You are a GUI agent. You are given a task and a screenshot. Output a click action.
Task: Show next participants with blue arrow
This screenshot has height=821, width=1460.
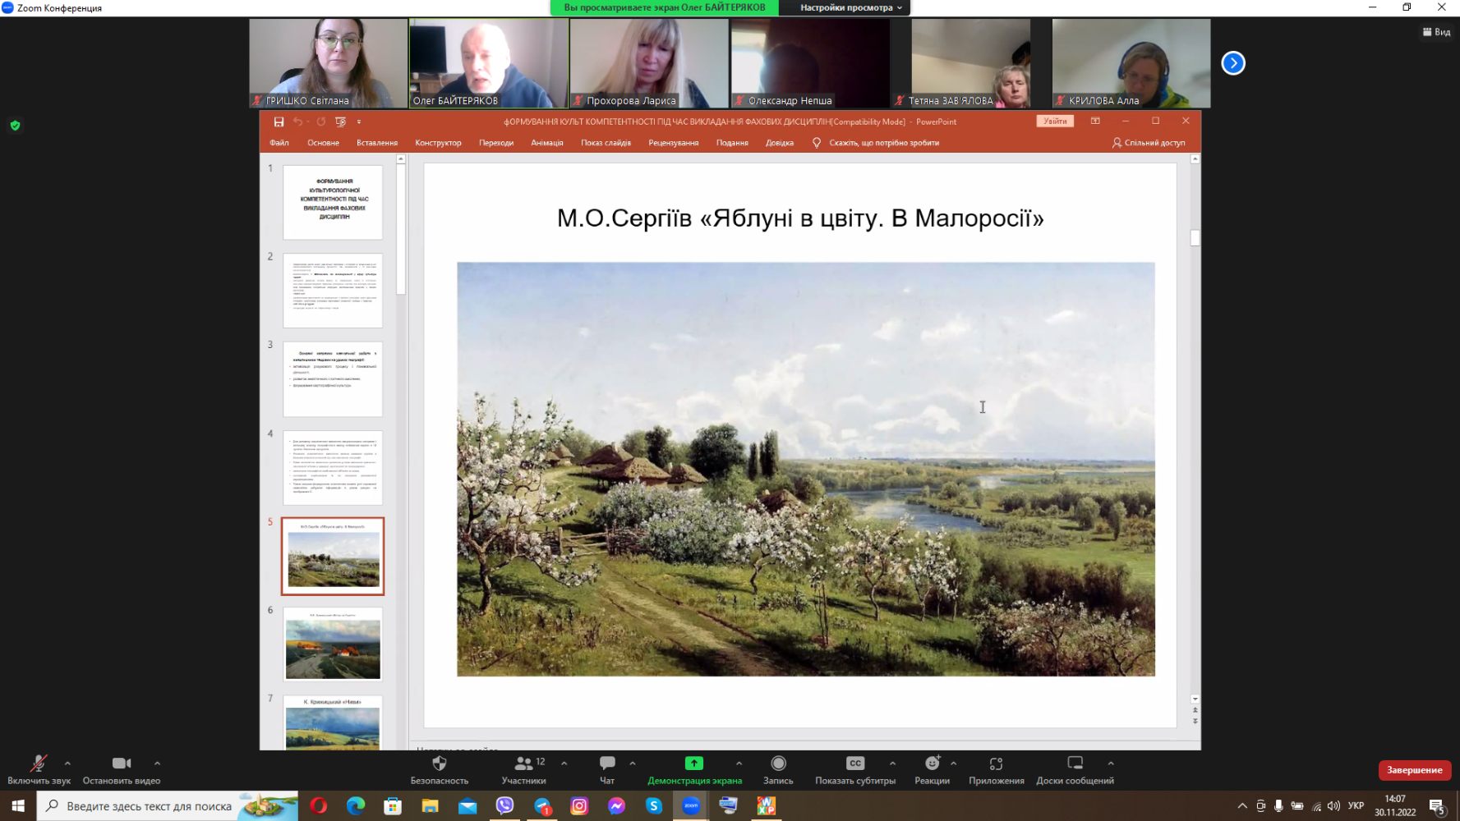(1232, 63)
